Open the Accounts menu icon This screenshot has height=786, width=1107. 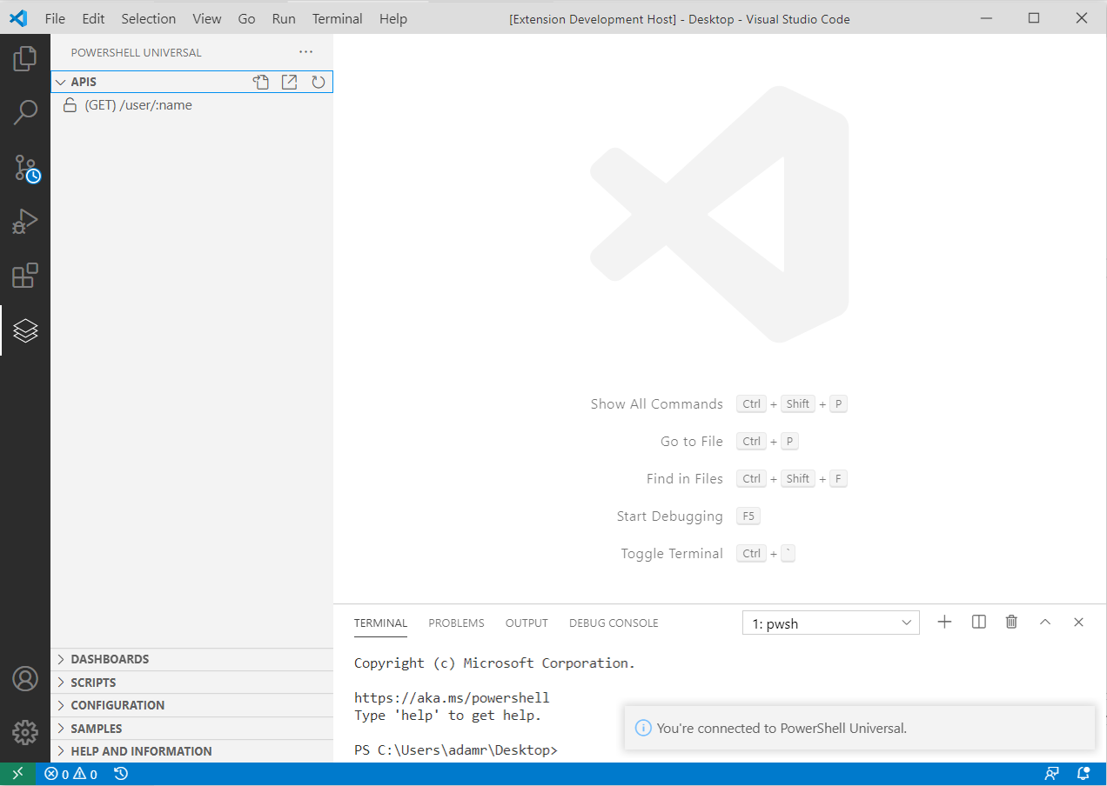tap(25, 678)
